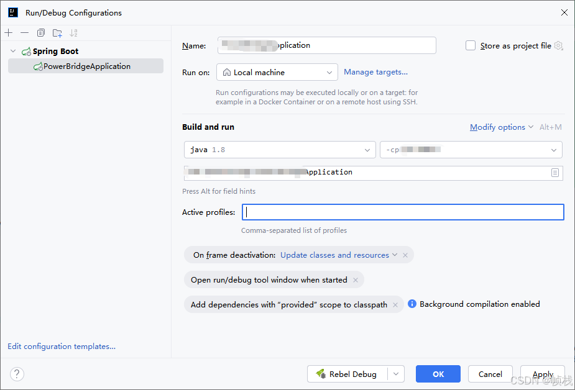Open the Rebel Debug dropdown arrow
The width and height of the screenshot is (575, 390).
pos(396,374)
